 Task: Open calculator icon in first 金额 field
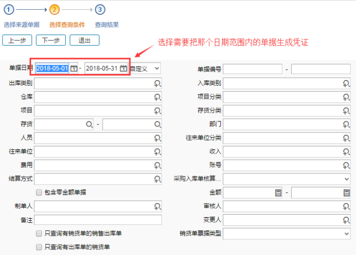coord(278,193)
